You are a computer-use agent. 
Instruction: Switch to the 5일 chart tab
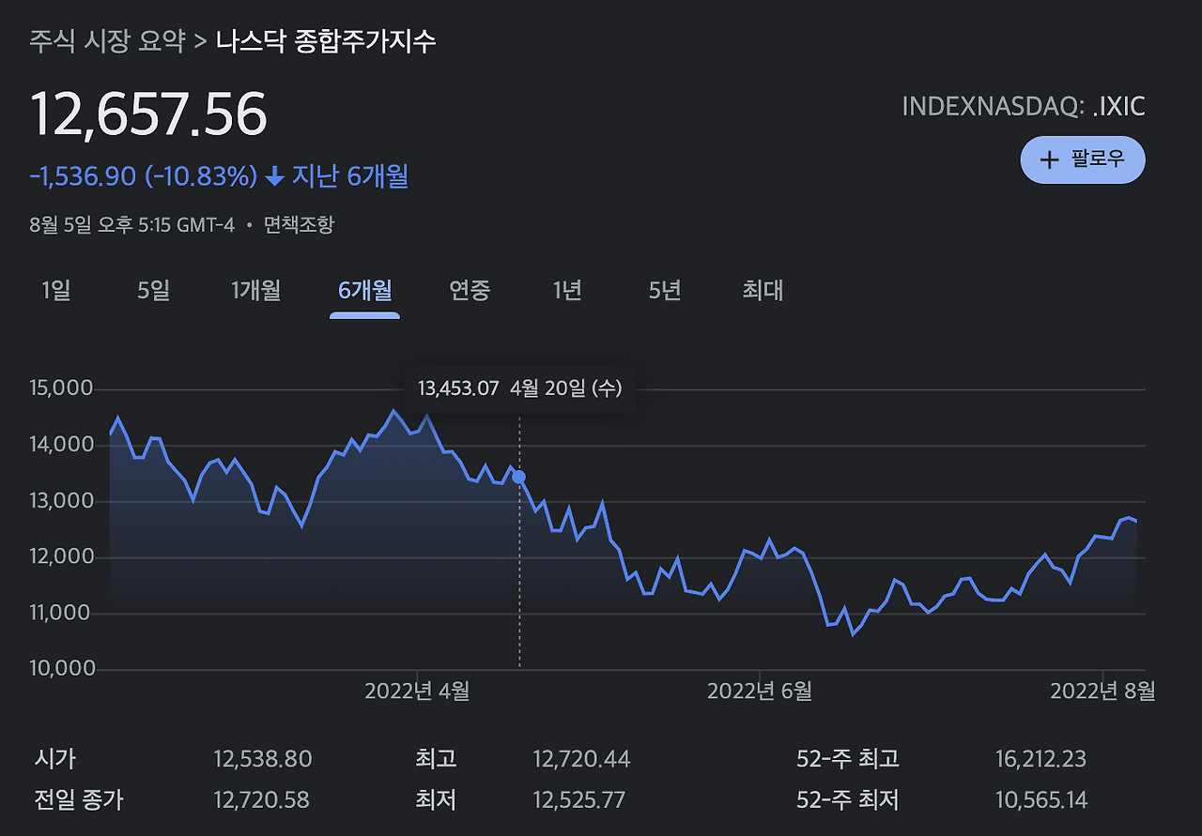(x=153, y=292)
